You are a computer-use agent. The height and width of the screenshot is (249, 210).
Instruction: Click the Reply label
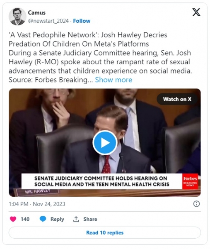point(57,219)
